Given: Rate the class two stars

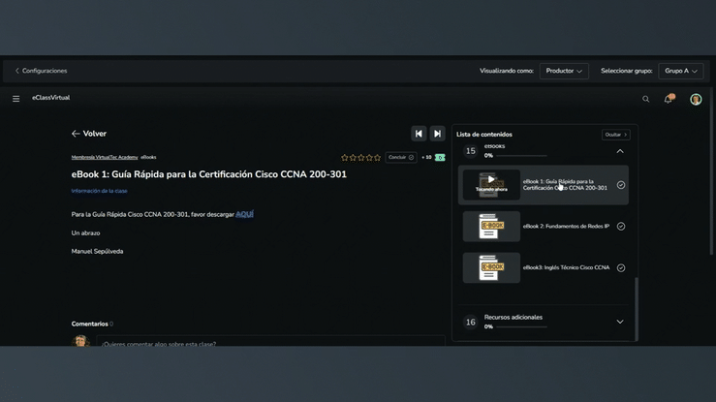Looking at the screenshot, I should click(x=353, y=158).
